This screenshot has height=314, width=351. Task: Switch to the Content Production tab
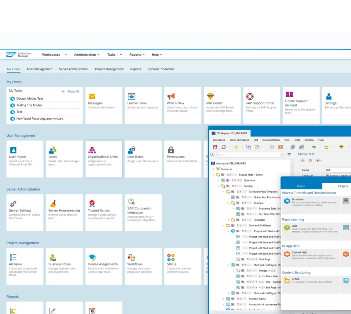click(161, 69)
